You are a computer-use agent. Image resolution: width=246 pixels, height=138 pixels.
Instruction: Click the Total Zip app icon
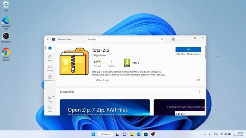[x=74, y=61]
